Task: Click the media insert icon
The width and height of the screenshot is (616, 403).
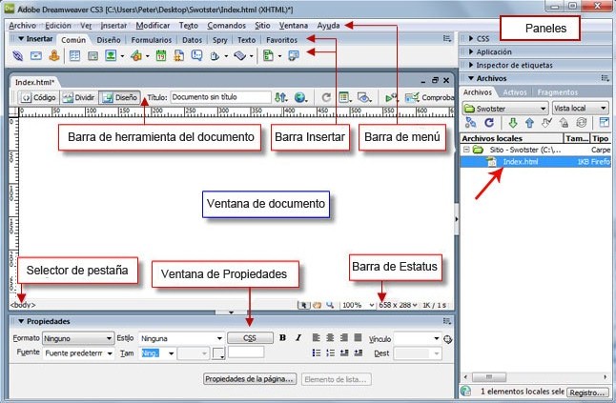Action: click(136, 56)
